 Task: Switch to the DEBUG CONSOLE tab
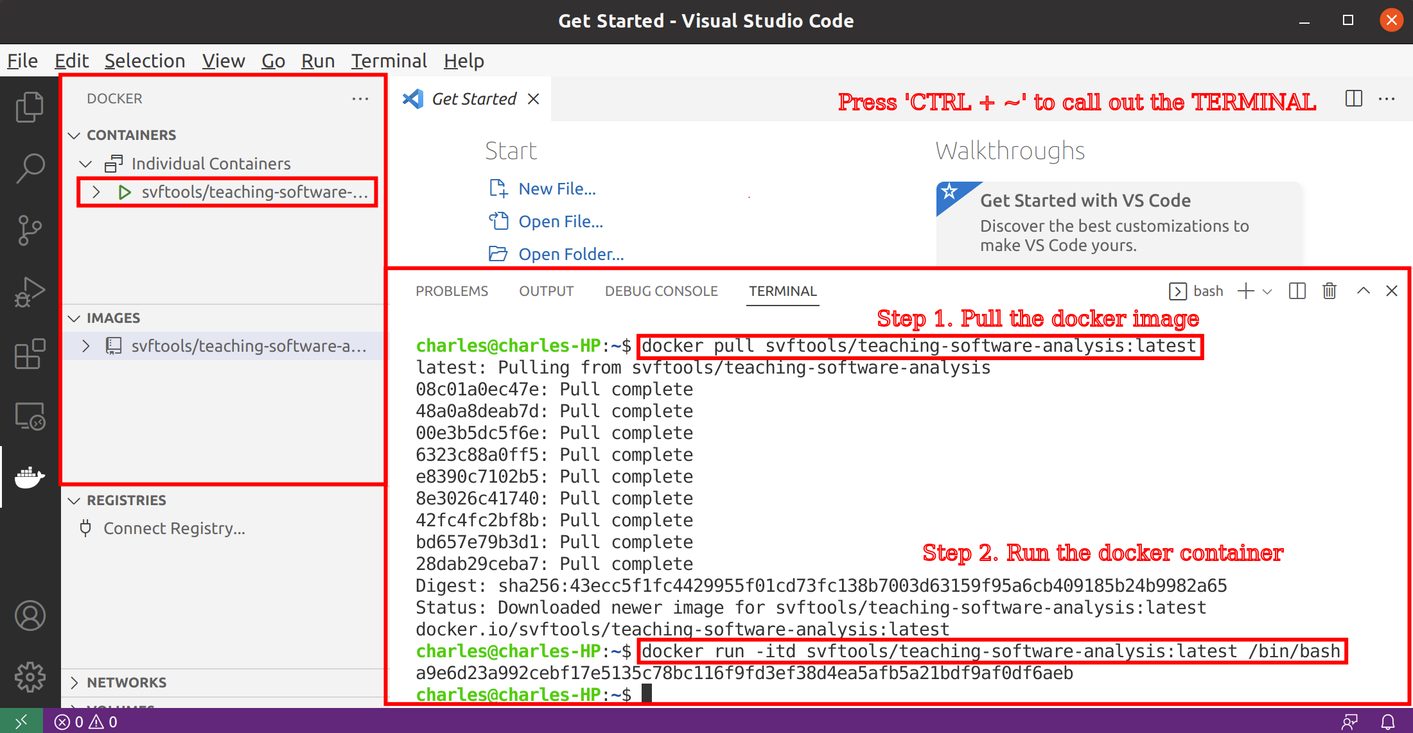coord(661,291)
